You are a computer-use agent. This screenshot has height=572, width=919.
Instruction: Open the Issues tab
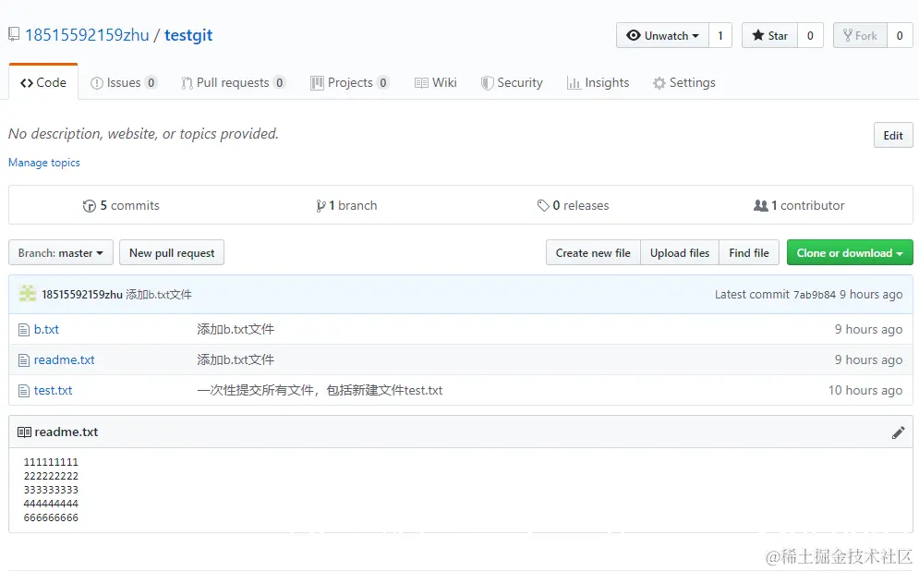(124, 83)
